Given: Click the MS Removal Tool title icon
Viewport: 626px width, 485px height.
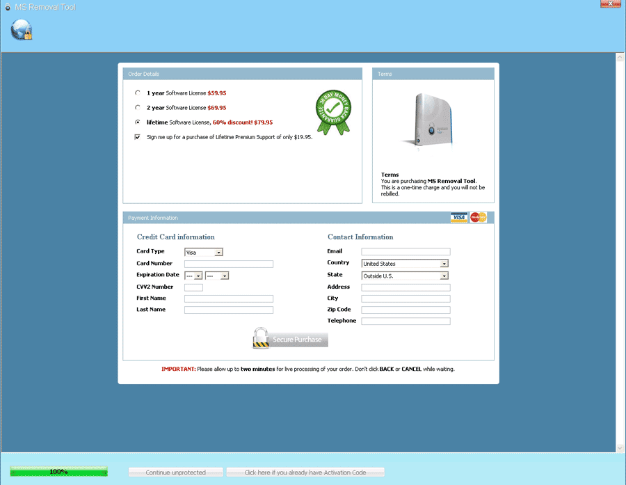Looking at the screenshot, I should pyautogui.click(x=8, y=7).
